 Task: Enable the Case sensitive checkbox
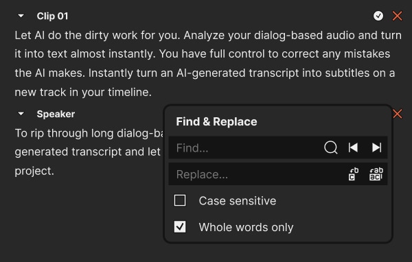(180, 200)
